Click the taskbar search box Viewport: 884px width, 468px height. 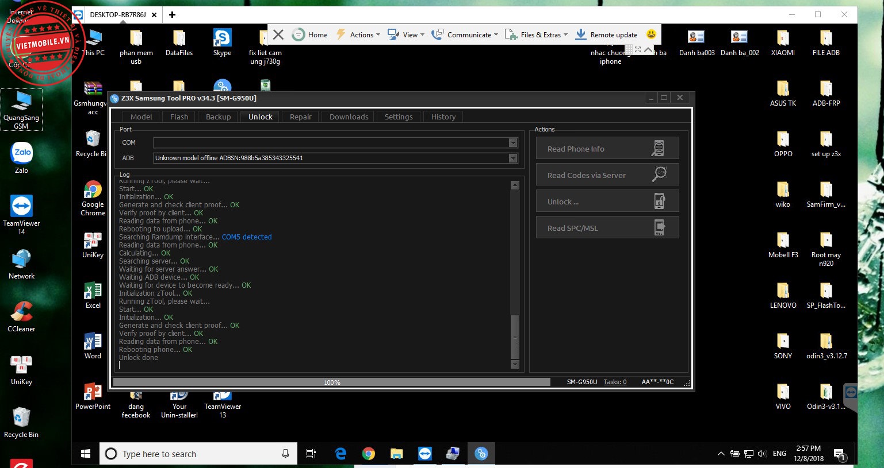pos(198,454)
